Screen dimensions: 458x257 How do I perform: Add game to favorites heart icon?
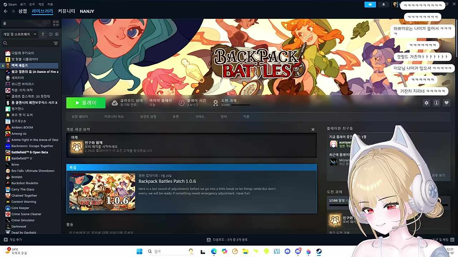(446, 103)
